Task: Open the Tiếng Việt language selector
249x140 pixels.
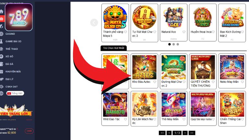Action: 15,93
